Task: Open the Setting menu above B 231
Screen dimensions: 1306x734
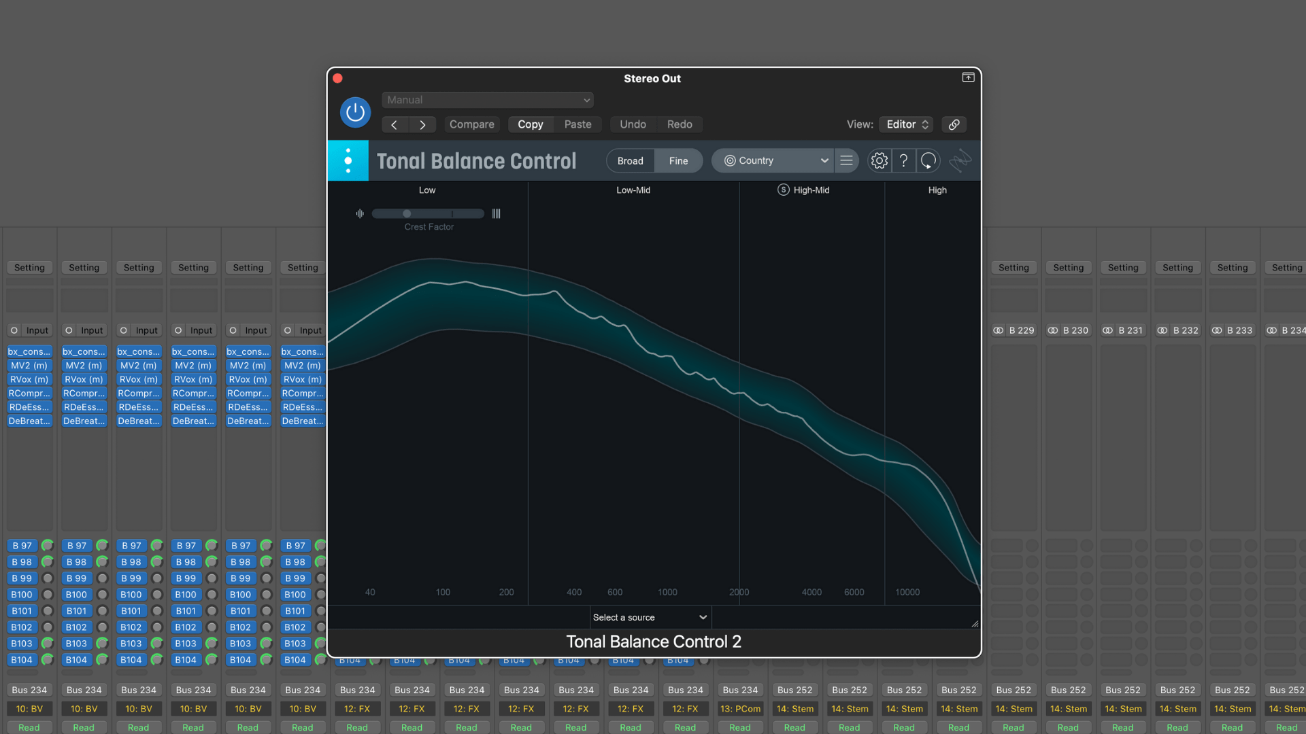Action: [x=1123, y=268]
